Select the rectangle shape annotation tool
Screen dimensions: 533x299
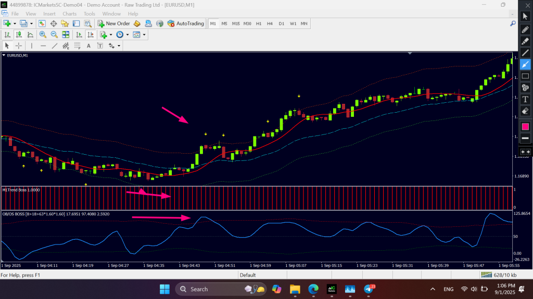[525, 76]
